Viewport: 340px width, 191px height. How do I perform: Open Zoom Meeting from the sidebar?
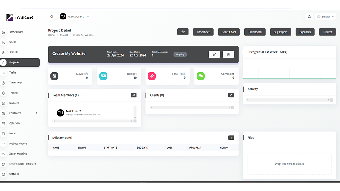coord(18,154)
